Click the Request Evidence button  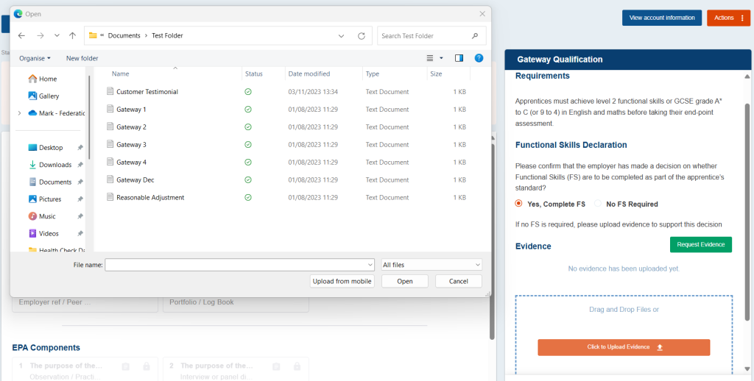pos(700,245)
